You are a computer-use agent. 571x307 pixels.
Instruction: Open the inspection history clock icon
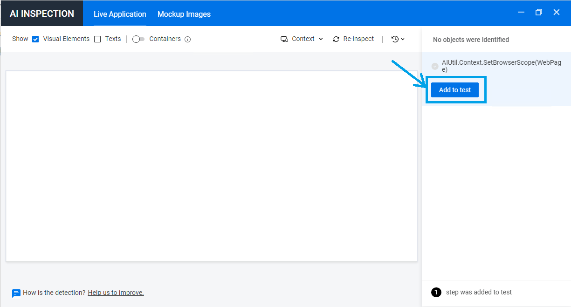point(395,39)
